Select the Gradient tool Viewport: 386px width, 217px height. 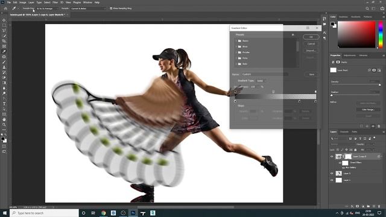[x=4, y=83]
